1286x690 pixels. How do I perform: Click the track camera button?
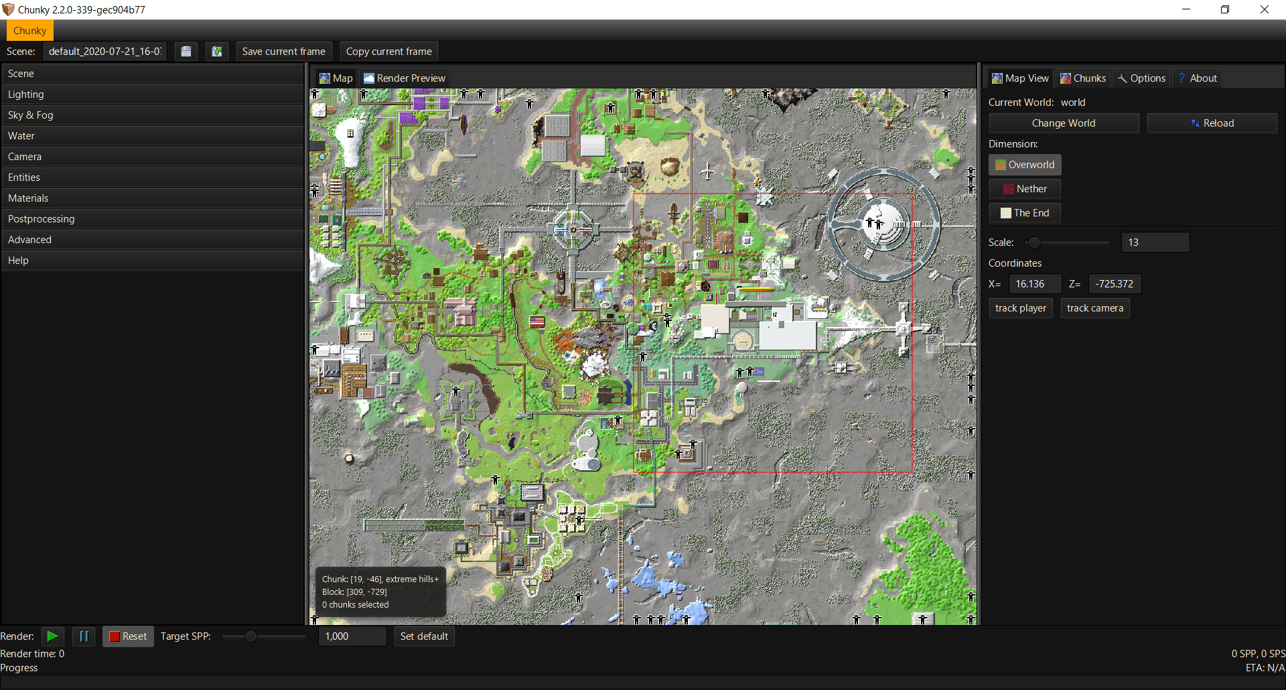pos(1095,308)
